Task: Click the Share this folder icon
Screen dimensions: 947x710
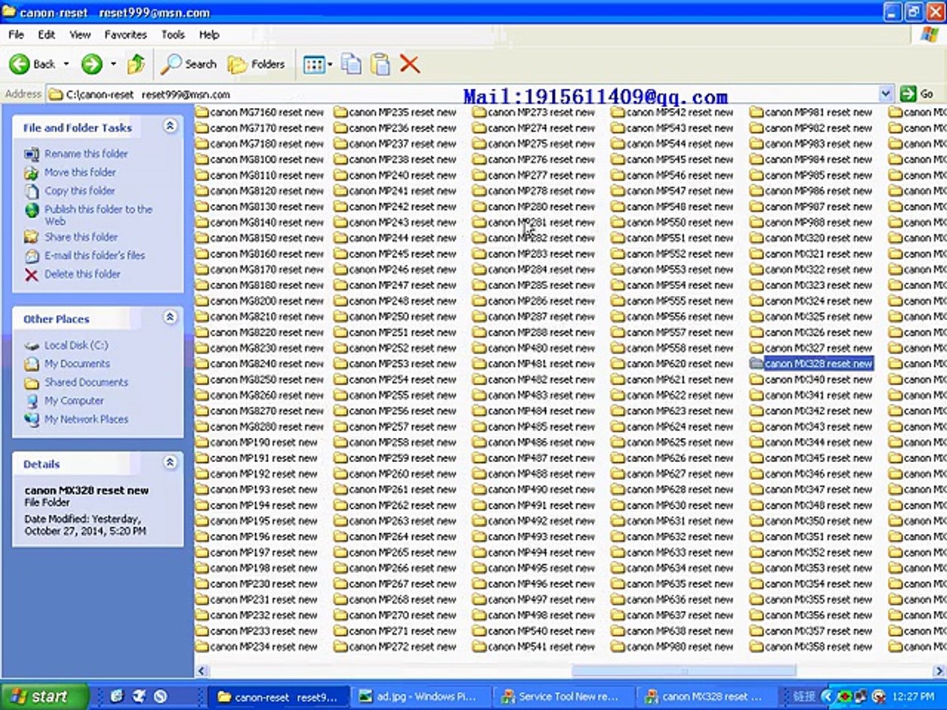Action: pos(32,237)
